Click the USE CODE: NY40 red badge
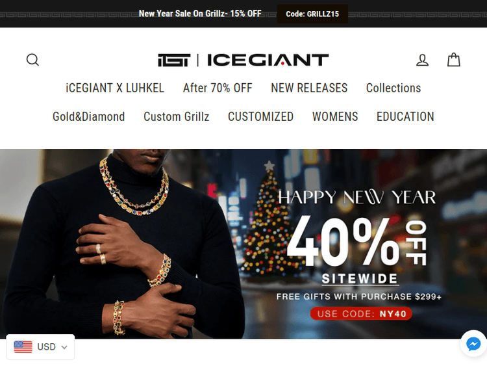 pyautogui.click(x=361, y=313)
